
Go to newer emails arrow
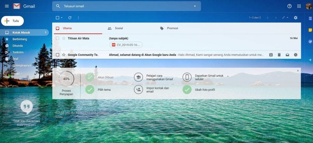pos(268,18)
